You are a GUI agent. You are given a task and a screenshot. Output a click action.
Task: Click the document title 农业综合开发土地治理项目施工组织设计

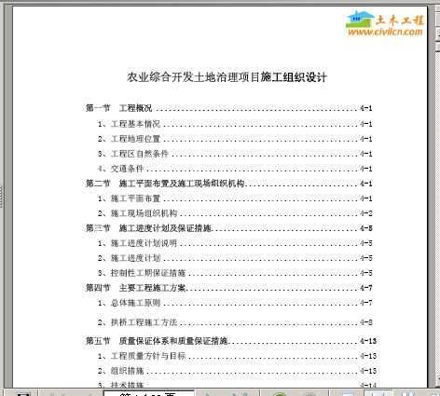(x=227, y=77)
